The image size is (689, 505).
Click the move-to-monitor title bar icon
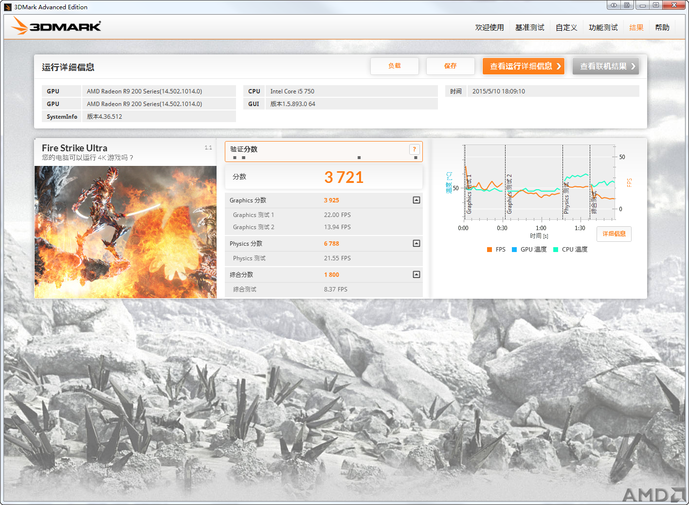pos(627,5)
